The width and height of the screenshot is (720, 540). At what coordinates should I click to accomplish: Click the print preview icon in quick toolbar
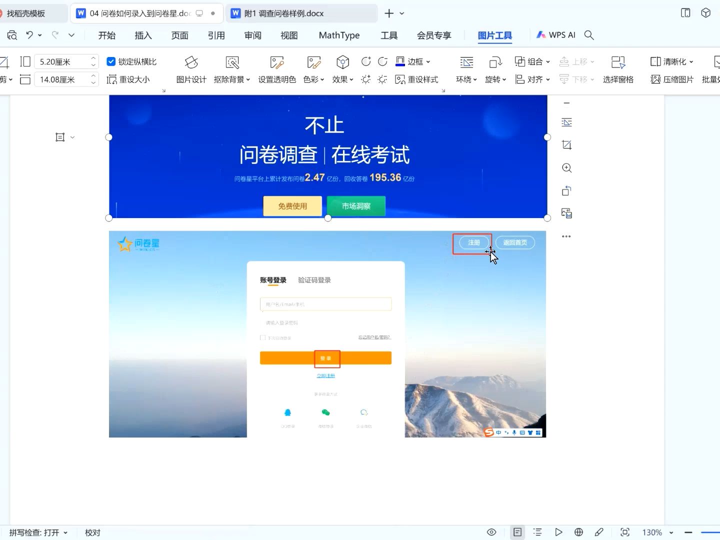tap(12, 35)
